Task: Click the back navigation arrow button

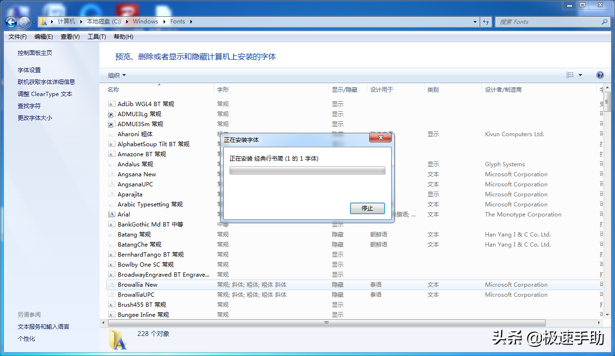Action: coord(11,22)
